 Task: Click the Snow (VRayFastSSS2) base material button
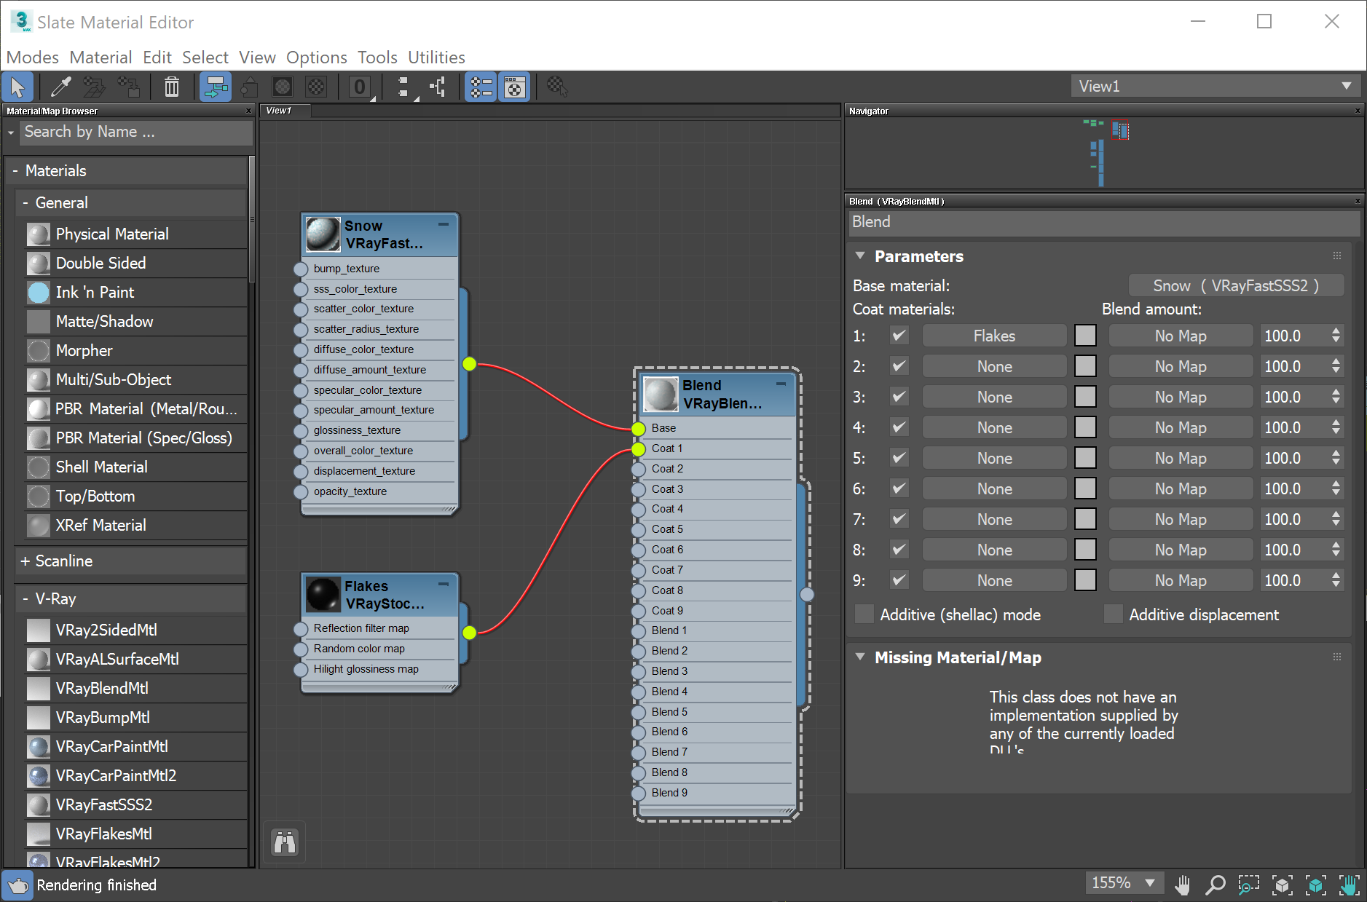(1236, 285)
